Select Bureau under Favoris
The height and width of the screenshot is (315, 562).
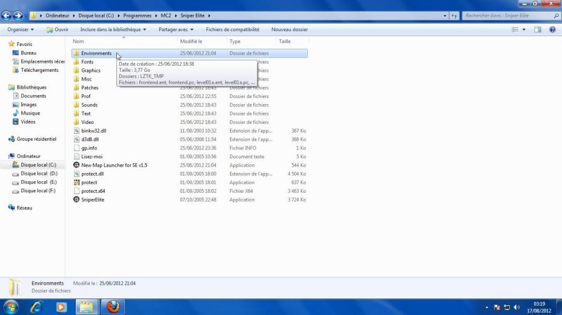click(x=29, y=53)
